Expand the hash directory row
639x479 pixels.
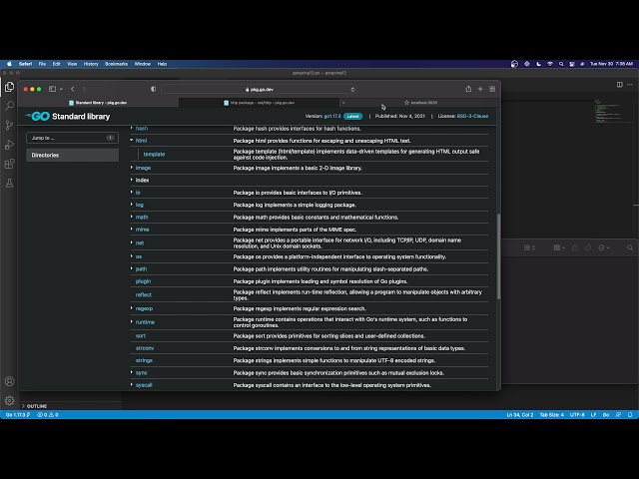pyautogui.click(x=132, y=128)
